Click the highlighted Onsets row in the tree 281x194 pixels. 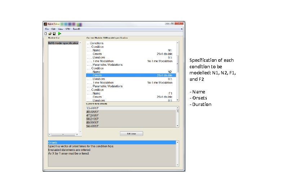click(x=131, y=75)
